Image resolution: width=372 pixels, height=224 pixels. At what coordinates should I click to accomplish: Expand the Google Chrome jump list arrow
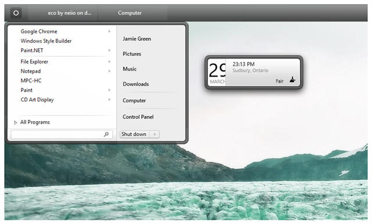click(109, 31)
